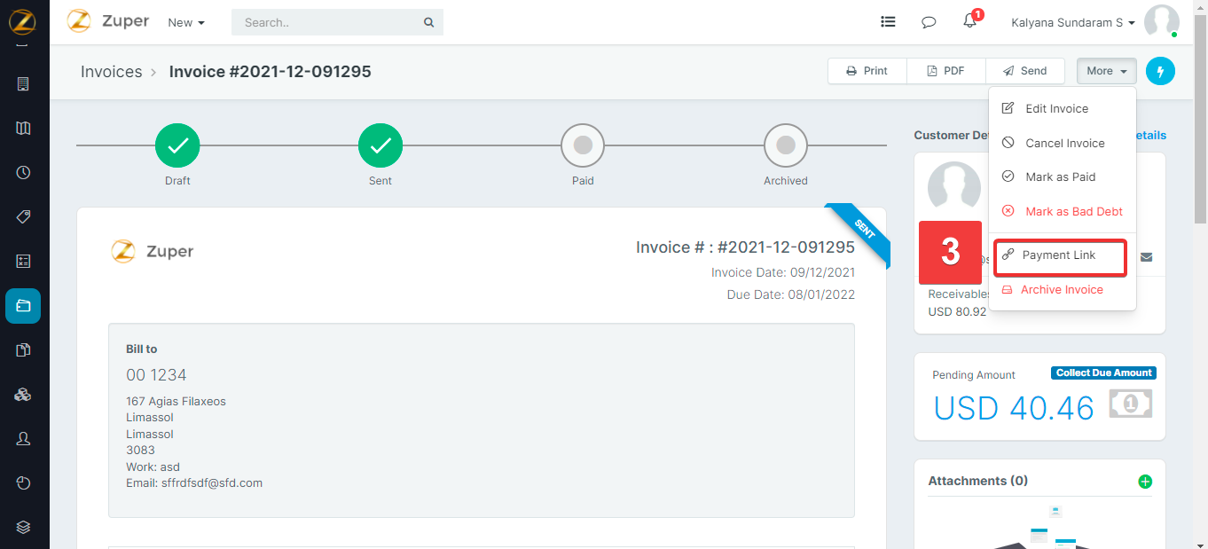Open the list view icon in the top bar

[888, 22]
